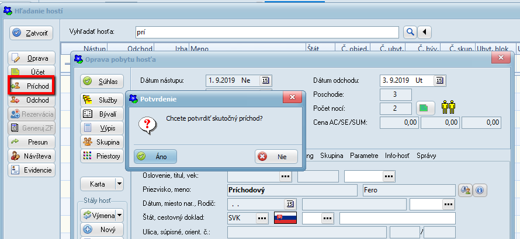
Task: Expand the Karta dropdown arrow
Action: click(x=120, y=184)
